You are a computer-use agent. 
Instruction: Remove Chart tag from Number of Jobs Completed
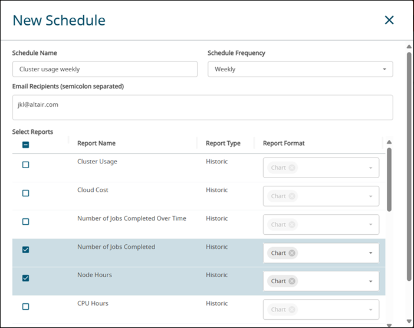(291, 253)
